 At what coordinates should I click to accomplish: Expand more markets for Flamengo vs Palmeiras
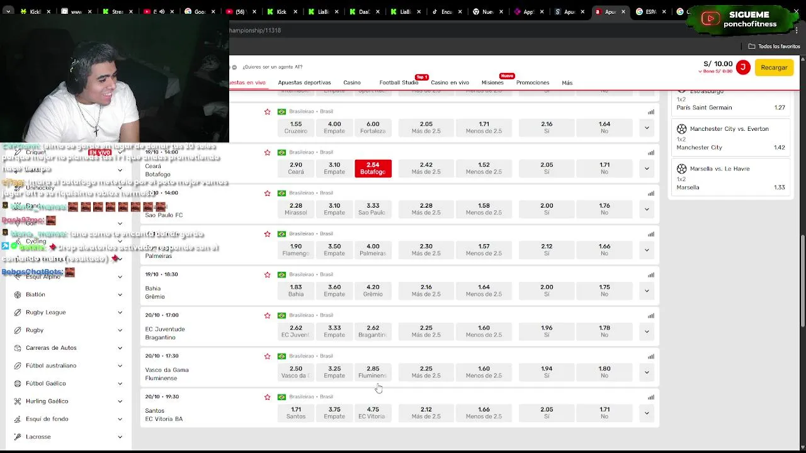[647, 250]
